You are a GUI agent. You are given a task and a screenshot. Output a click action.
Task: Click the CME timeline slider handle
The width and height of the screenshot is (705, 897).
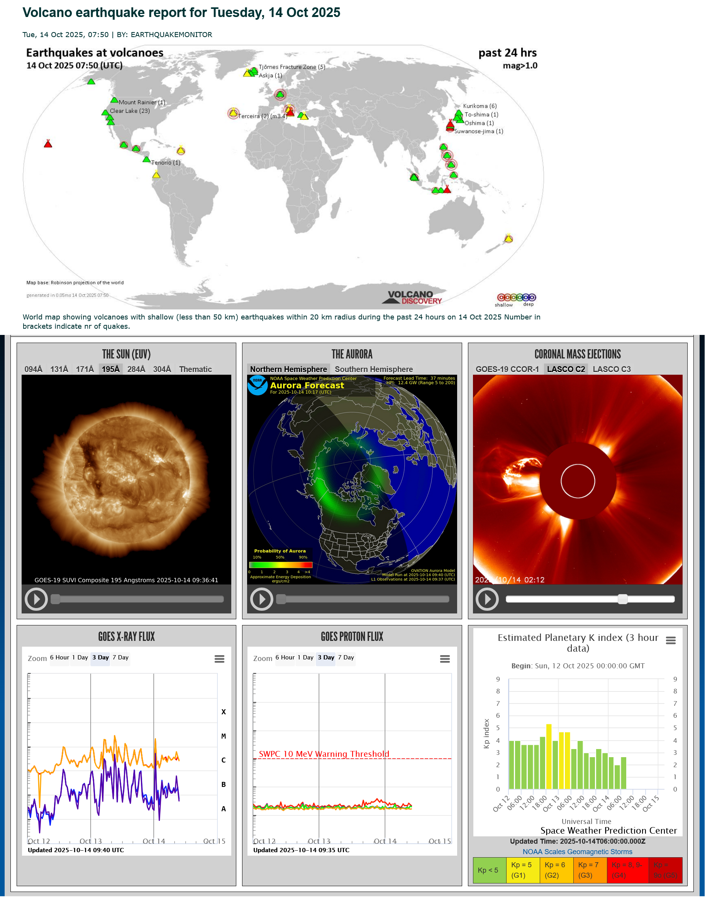(622, 599)
